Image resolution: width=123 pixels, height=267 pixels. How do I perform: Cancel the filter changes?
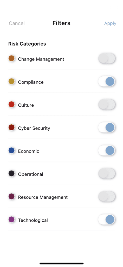[x=17, y=23]
